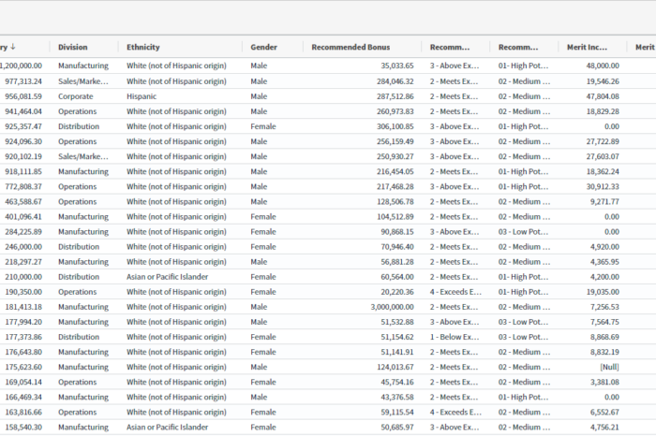Click the Ethnicity column header
Image resolution: width=656 pixels, height=436 pixels.
143,48
